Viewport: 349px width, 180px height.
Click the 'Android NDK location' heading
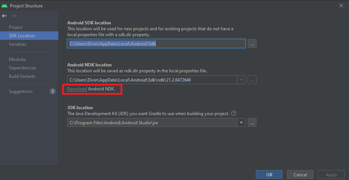(x=89, y=65)
